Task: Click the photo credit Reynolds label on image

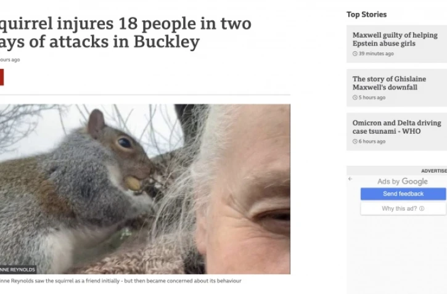Action: click(18, 269)
